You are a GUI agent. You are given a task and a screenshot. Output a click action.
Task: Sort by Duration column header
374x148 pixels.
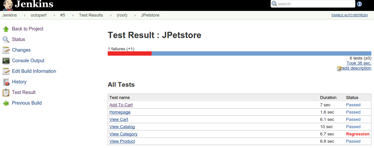pyautogui.click(x=328, y=98)
